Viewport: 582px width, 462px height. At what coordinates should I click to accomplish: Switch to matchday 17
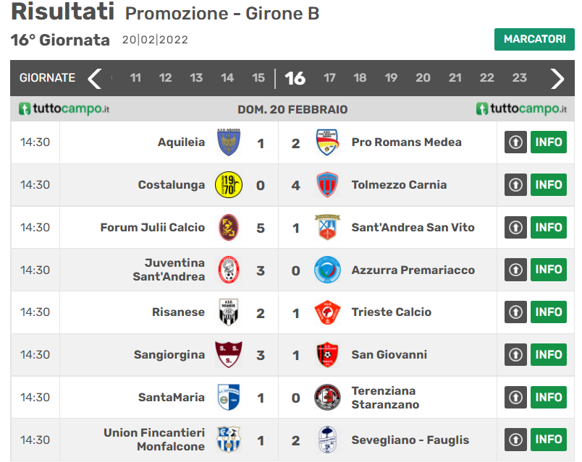329,78
